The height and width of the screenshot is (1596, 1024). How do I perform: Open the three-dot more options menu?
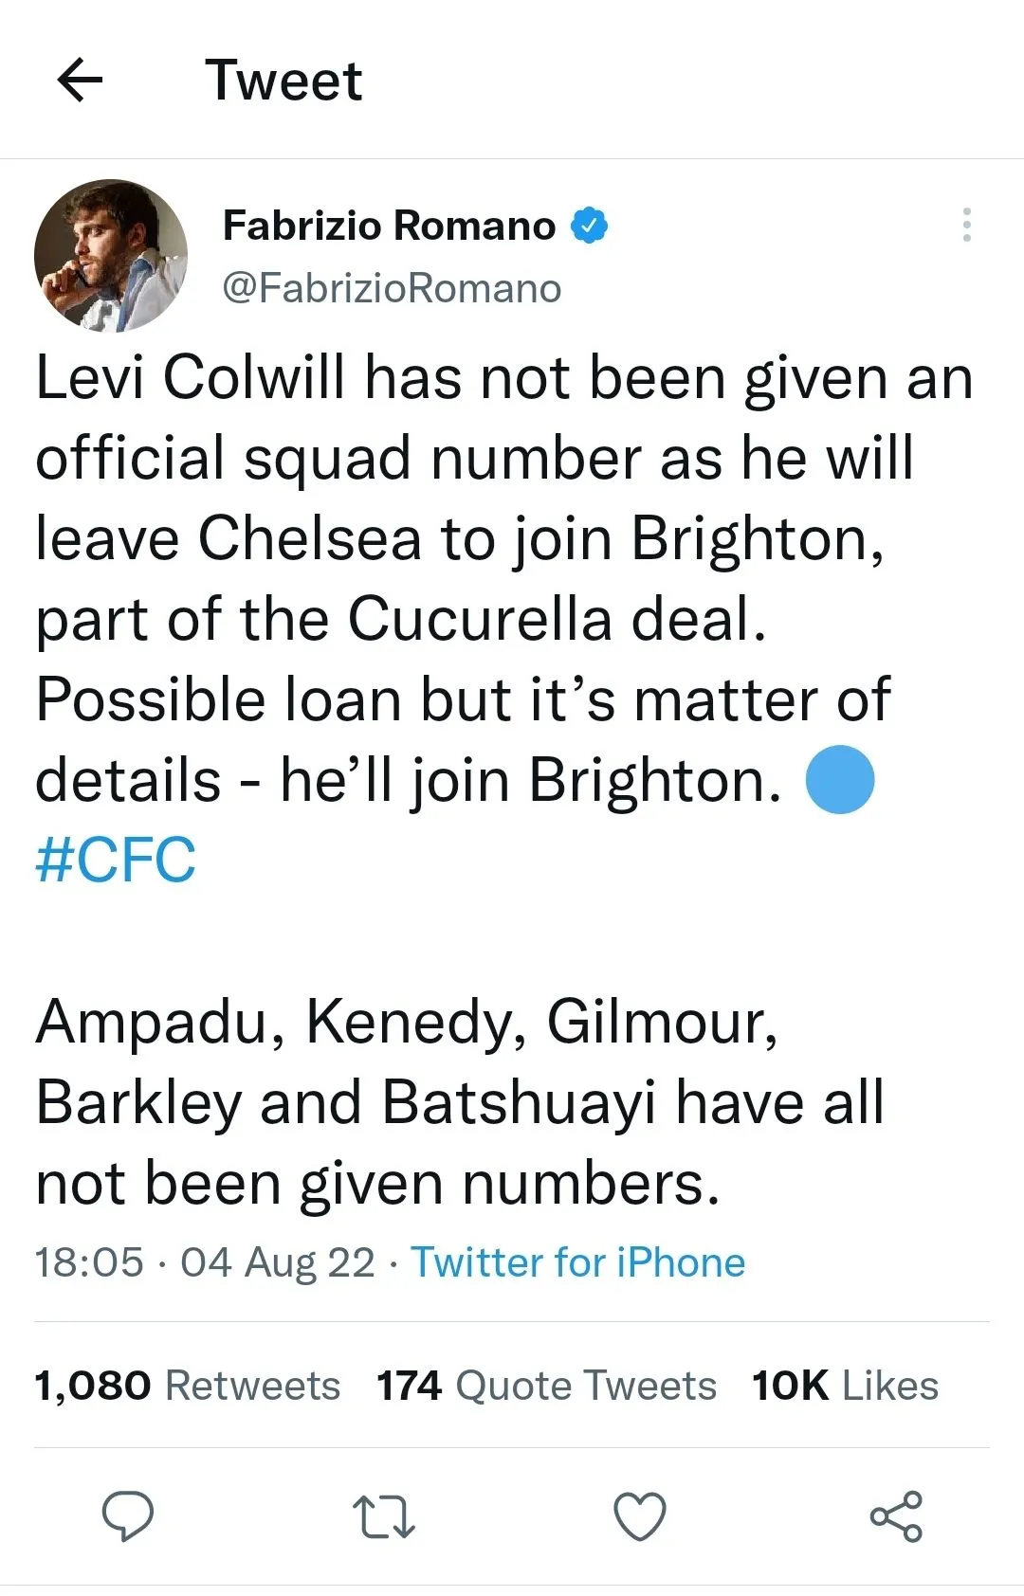pos(966,225)
